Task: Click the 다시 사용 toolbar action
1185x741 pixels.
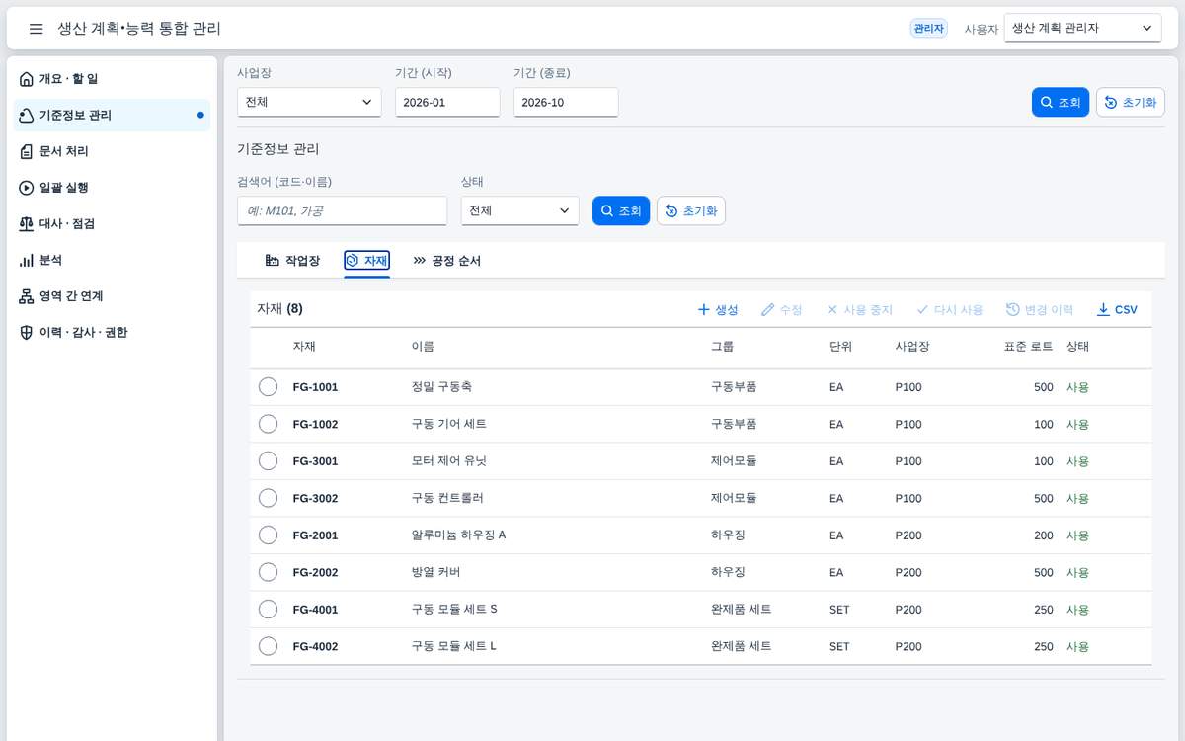Action: 950,309
